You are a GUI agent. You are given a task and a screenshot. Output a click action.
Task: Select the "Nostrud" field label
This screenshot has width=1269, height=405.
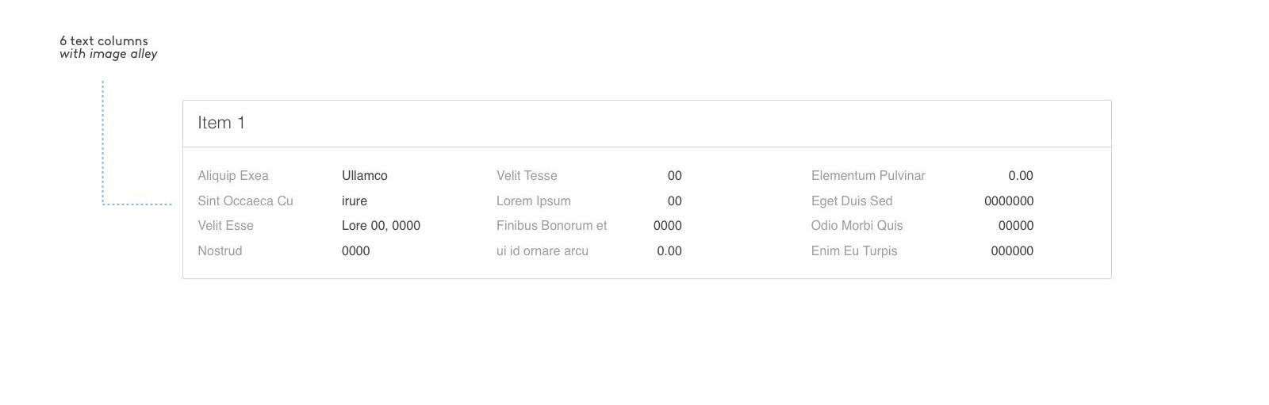click(x=220, y=251)
